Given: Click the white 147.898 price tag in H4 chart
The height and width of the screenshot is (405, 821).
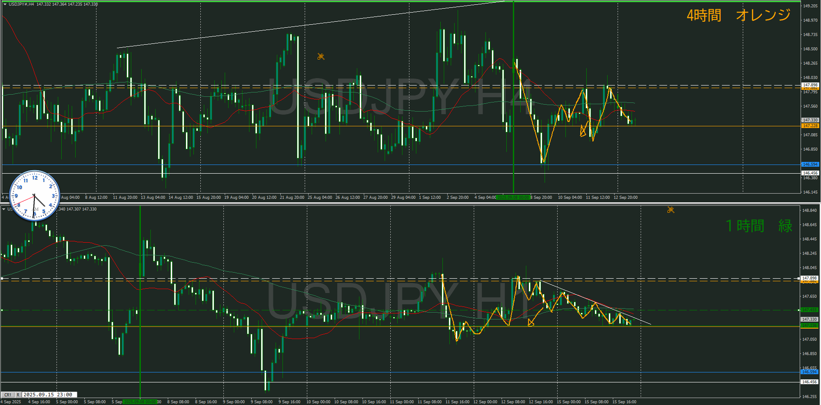Looking at the screenshot, I should point(810,85).
